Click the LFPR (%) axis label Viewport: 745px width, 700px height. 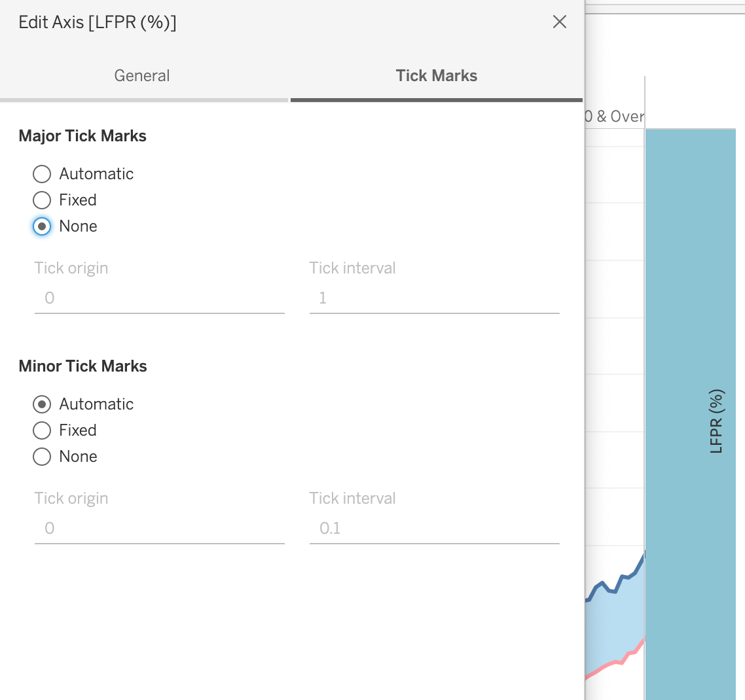716,421
